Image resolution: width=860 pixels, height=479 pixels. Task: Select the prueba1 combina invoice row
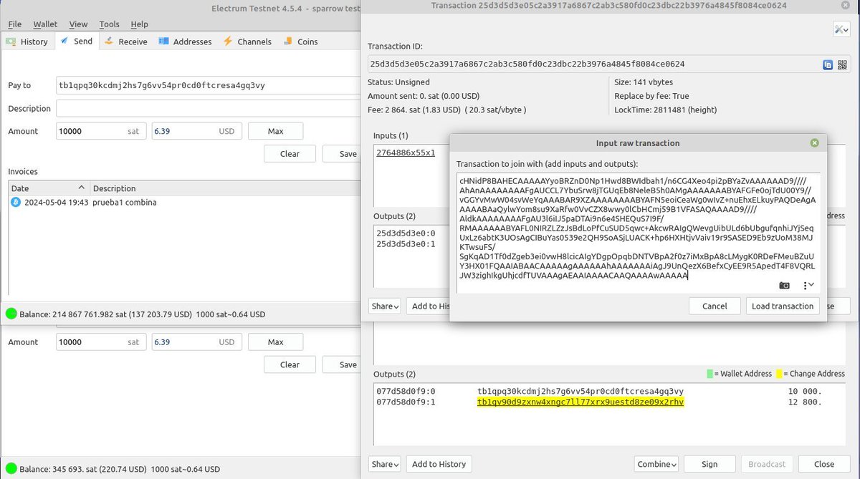(184, 203)
